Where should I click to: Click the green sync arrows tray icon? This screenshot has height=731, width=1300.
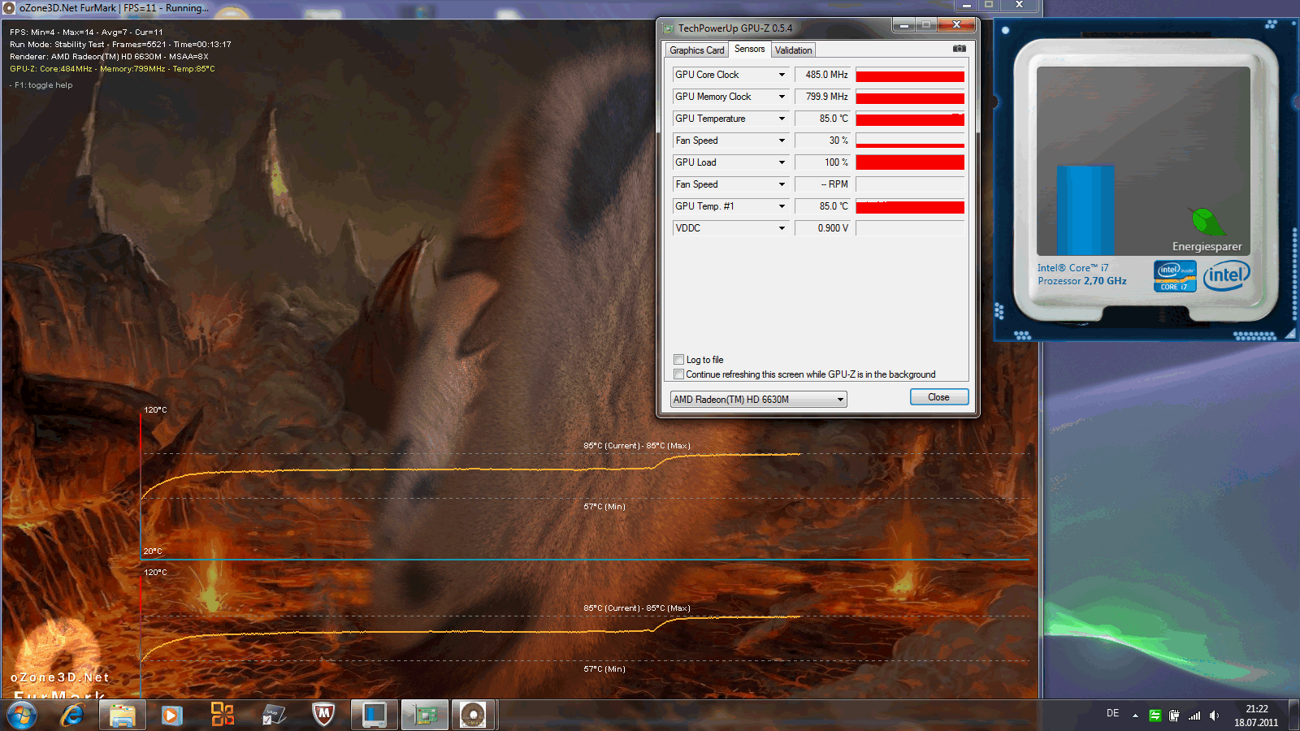[x=1155, y=716]
